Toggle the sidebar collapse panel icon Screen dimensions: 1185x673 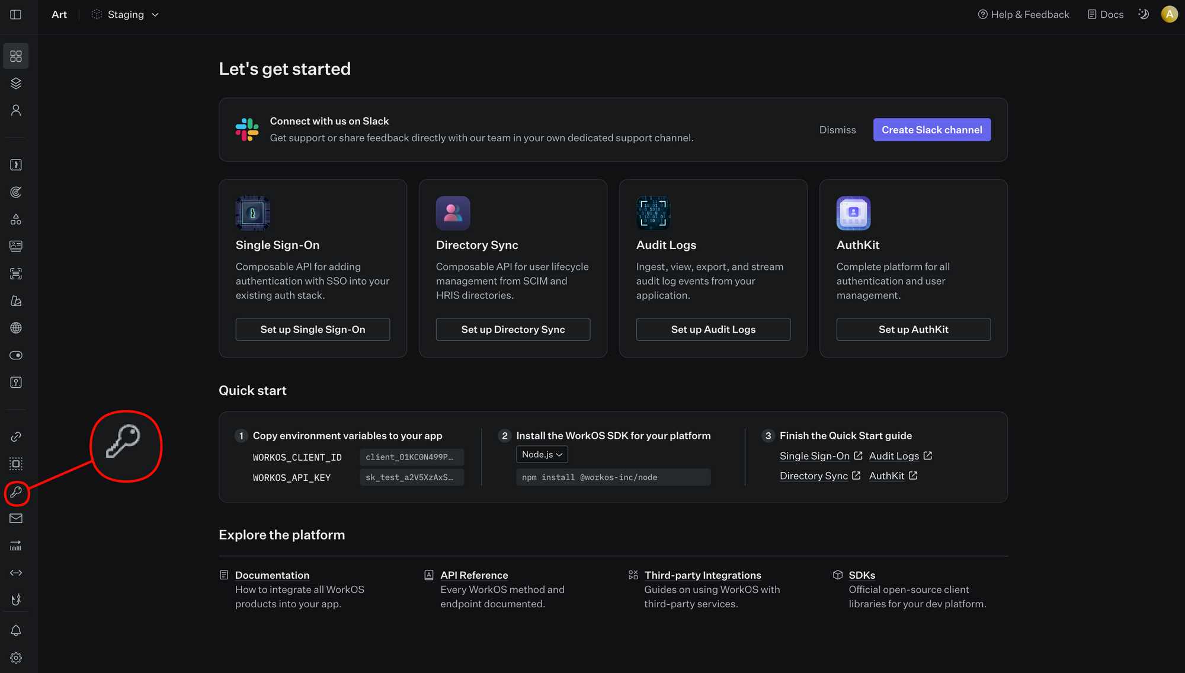tap(16, 14)
